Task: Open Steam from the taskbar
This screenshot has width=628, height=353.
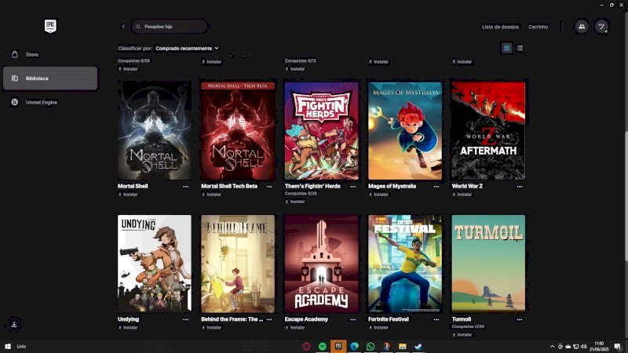Action: pos(418,346)
